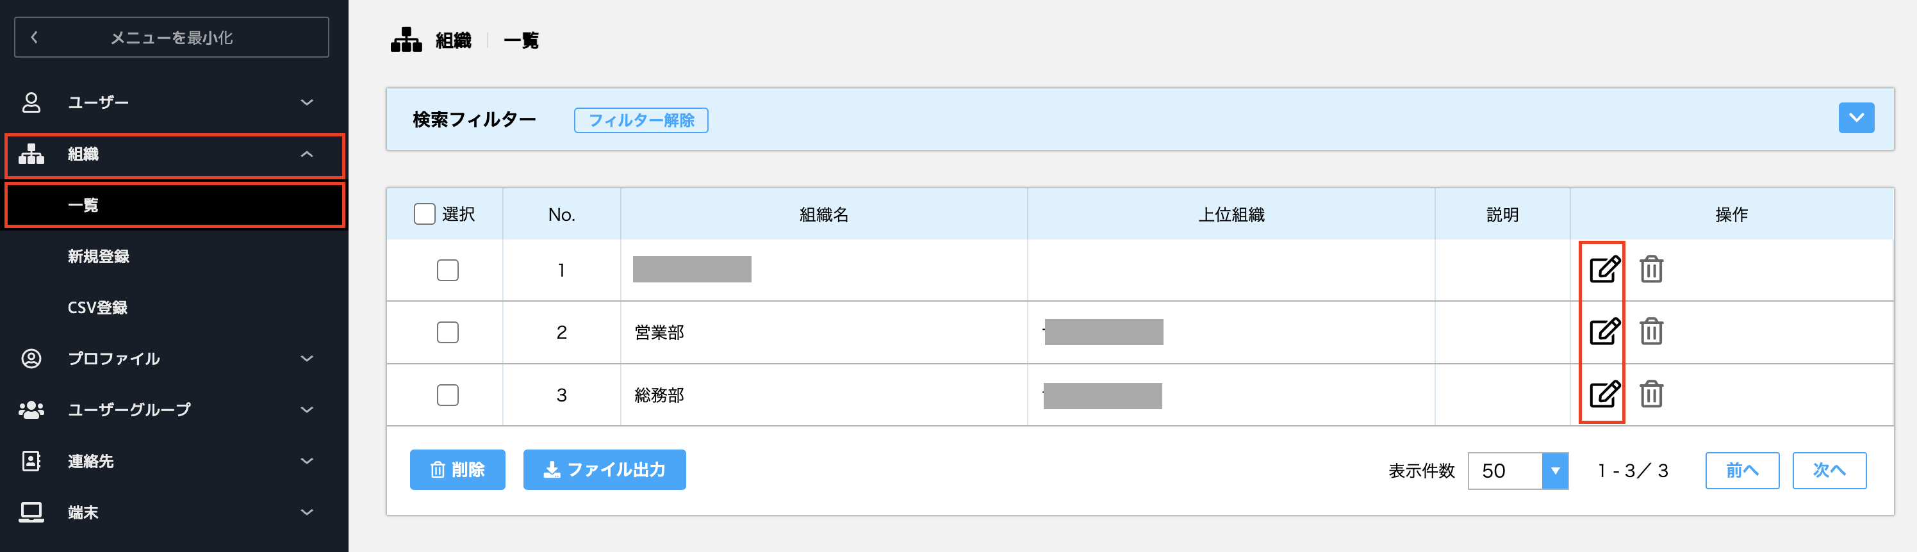Click the back arrow in メニューを最小化
This screenshot has width=1917, height=552.
click(34, 37)
